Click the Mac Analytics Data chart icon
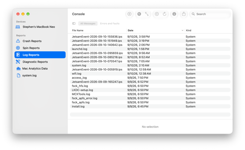 click(x=19, y=68)
